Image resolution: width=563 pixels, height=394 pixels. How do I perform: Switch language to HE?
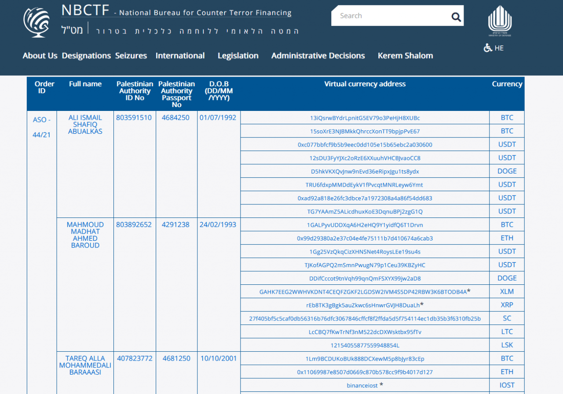click(x=499, y=48)
